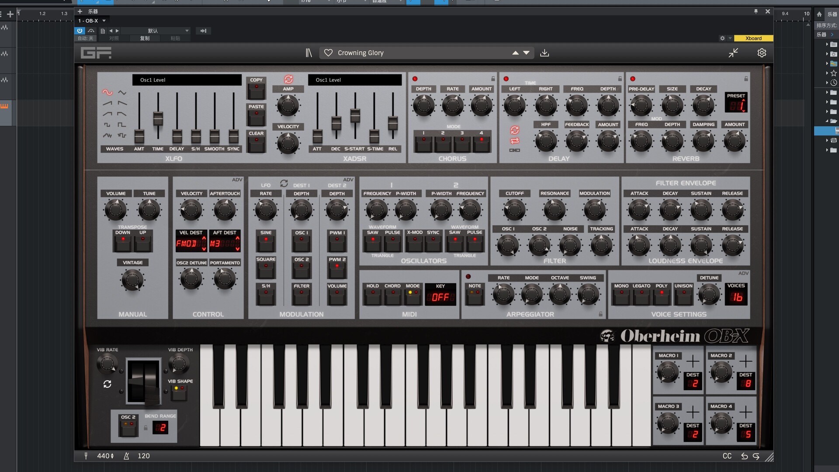
Task: Click the redo arrow in bottom bar
Action: 756,456
